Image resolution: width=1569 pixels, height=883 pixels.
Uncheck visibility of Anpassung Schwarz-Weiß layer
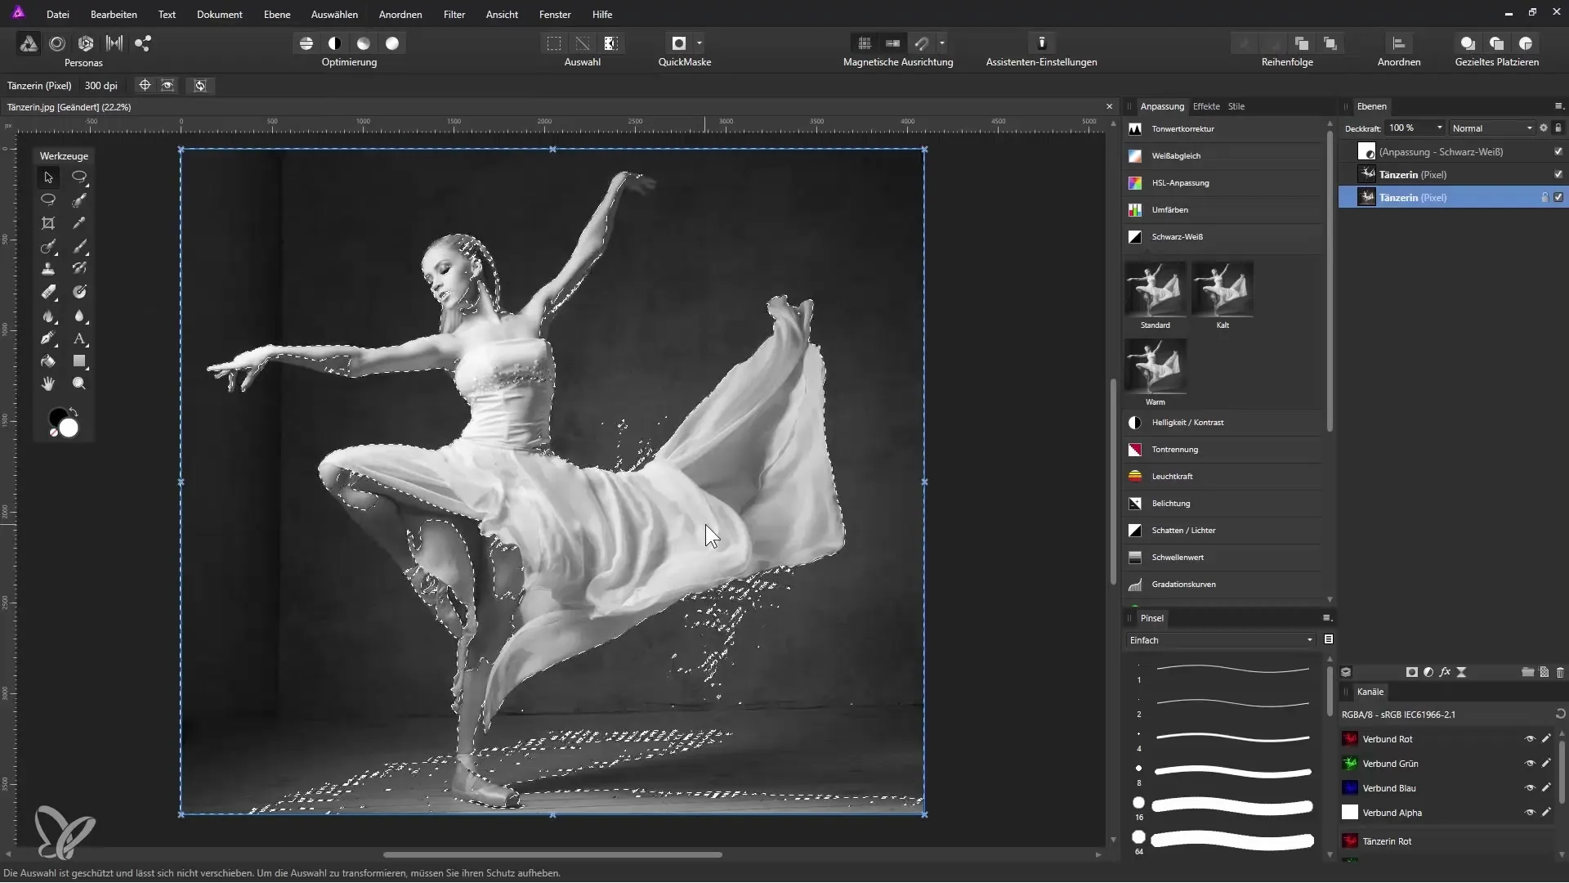[1558, 152]
